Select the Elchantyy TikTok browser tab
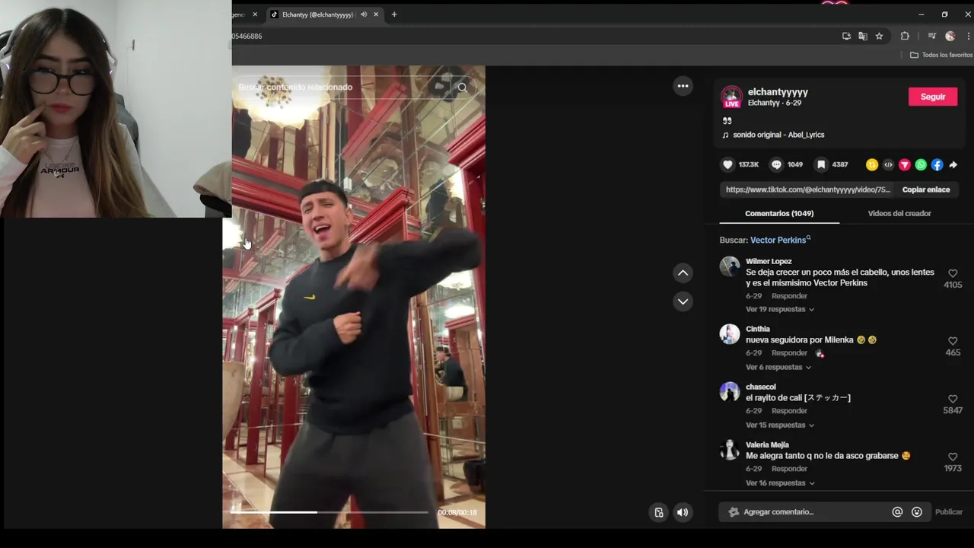The height and width of the screenshot is (548, 974). point(317,14)
